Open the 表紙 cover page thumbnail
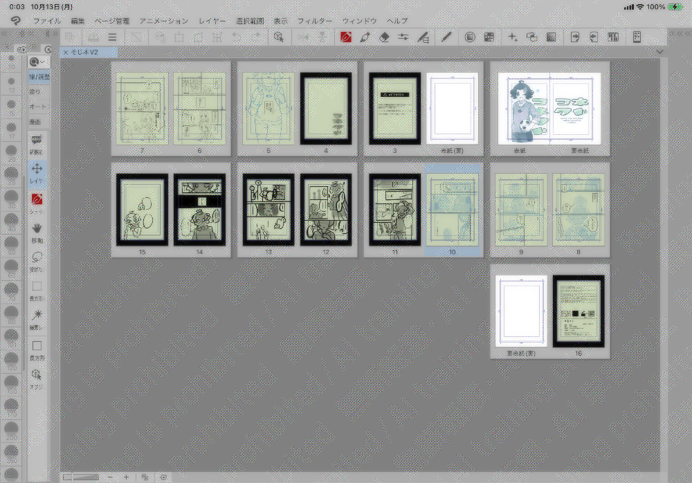 [520, 109]
